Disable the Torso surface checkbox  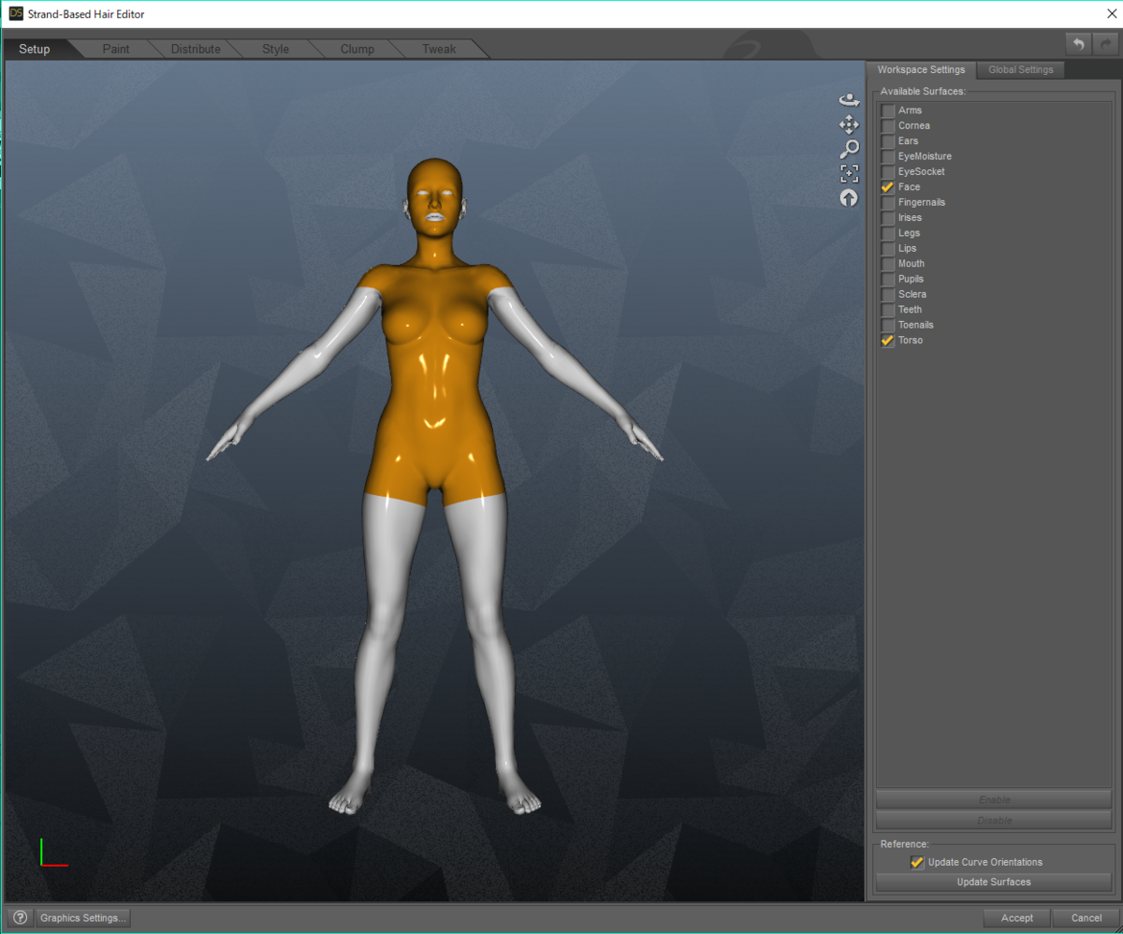coord(887,341)
